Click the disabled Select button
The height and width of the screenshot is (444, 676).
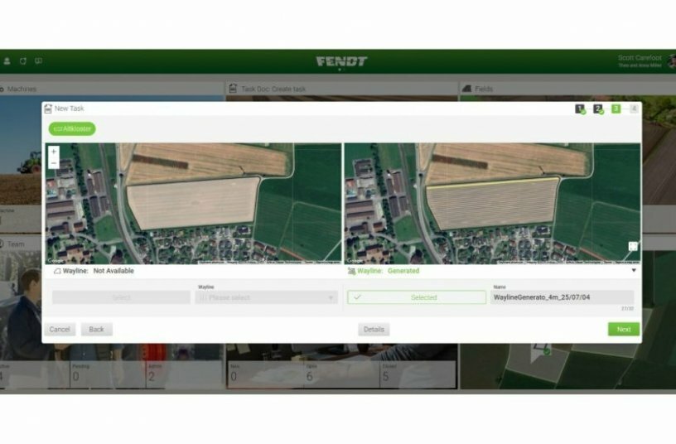click(x=121, y=297)
